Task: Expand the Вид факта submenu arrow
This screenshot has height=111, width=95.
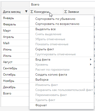Action: pos(91,60)
